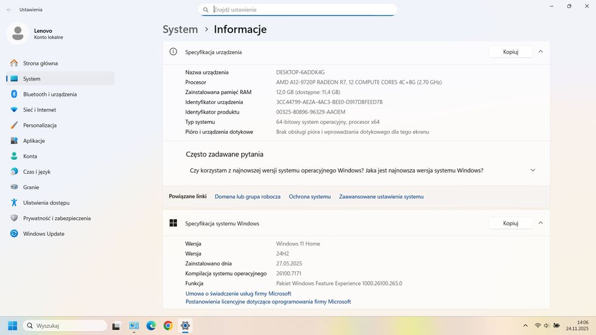Click the Personalizacja brush icon

[14, 125]
